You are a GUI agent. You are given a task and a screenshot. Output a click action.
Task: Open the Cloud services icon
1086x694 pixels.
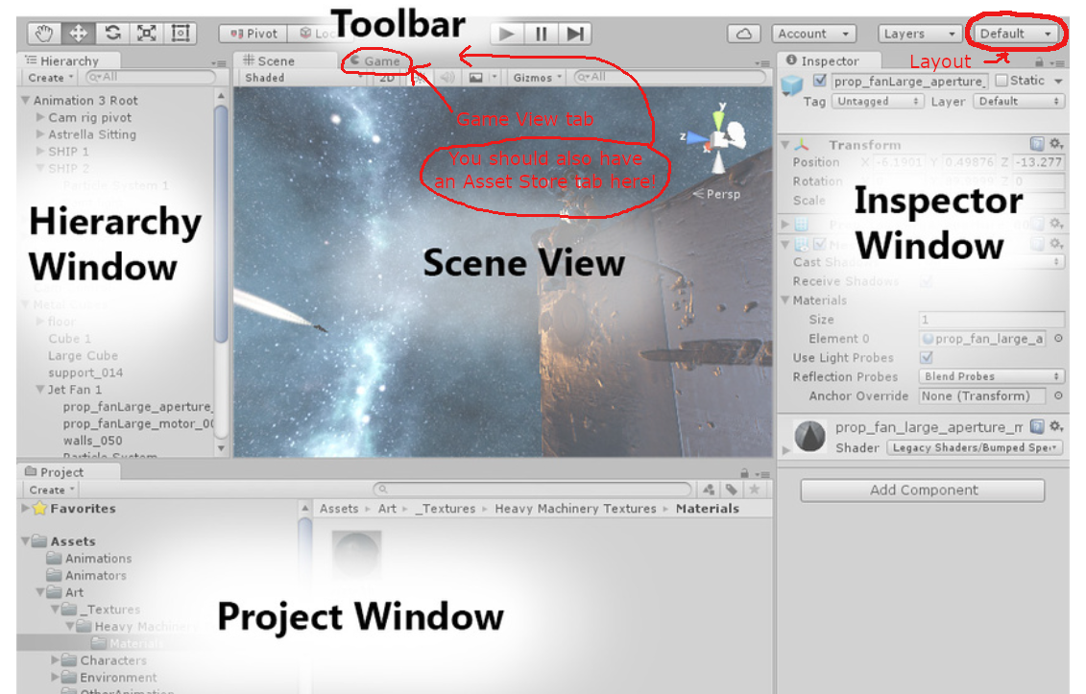(744, 34)
